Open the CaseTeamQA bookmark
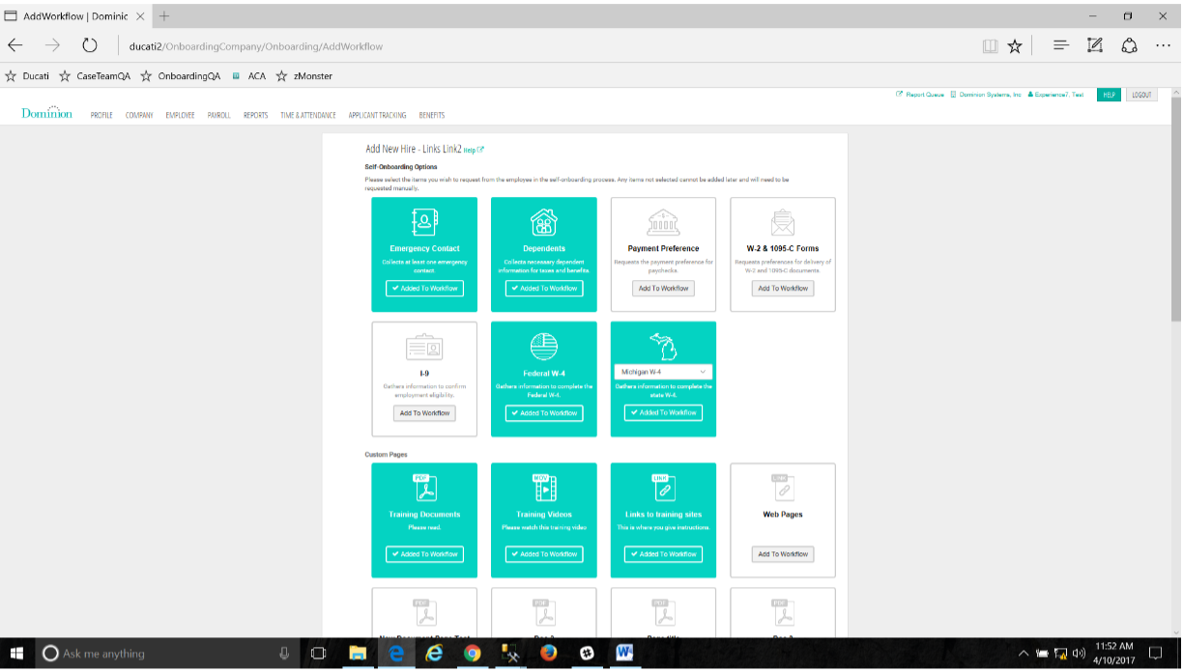 click(95, 75)
